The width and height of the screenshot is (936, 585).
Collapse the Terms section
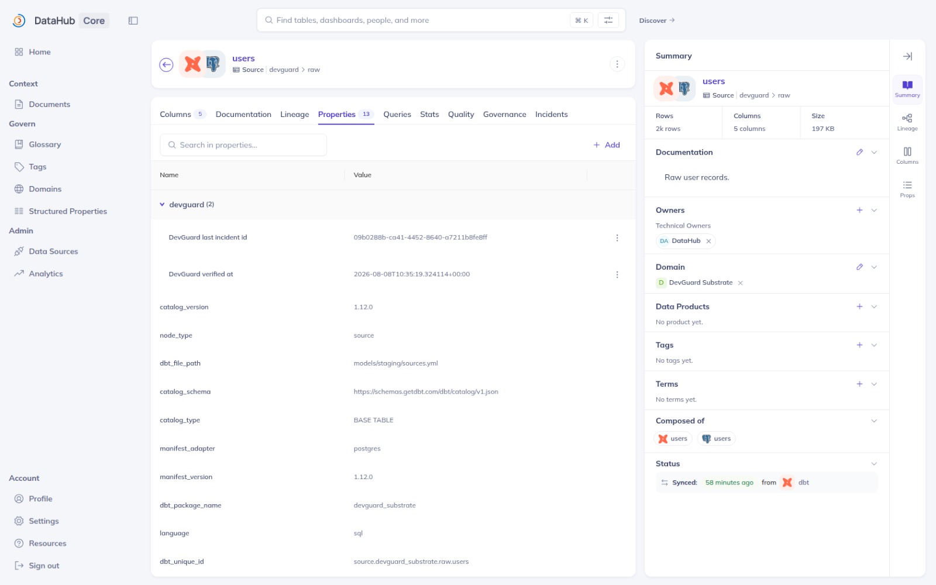pos(874,384)
